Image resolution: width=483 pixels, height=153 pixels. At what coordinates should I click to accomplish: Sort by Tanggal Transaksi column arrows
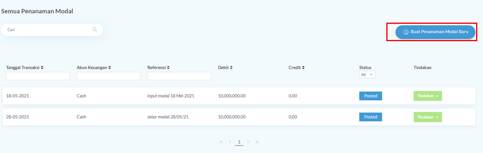42,67
